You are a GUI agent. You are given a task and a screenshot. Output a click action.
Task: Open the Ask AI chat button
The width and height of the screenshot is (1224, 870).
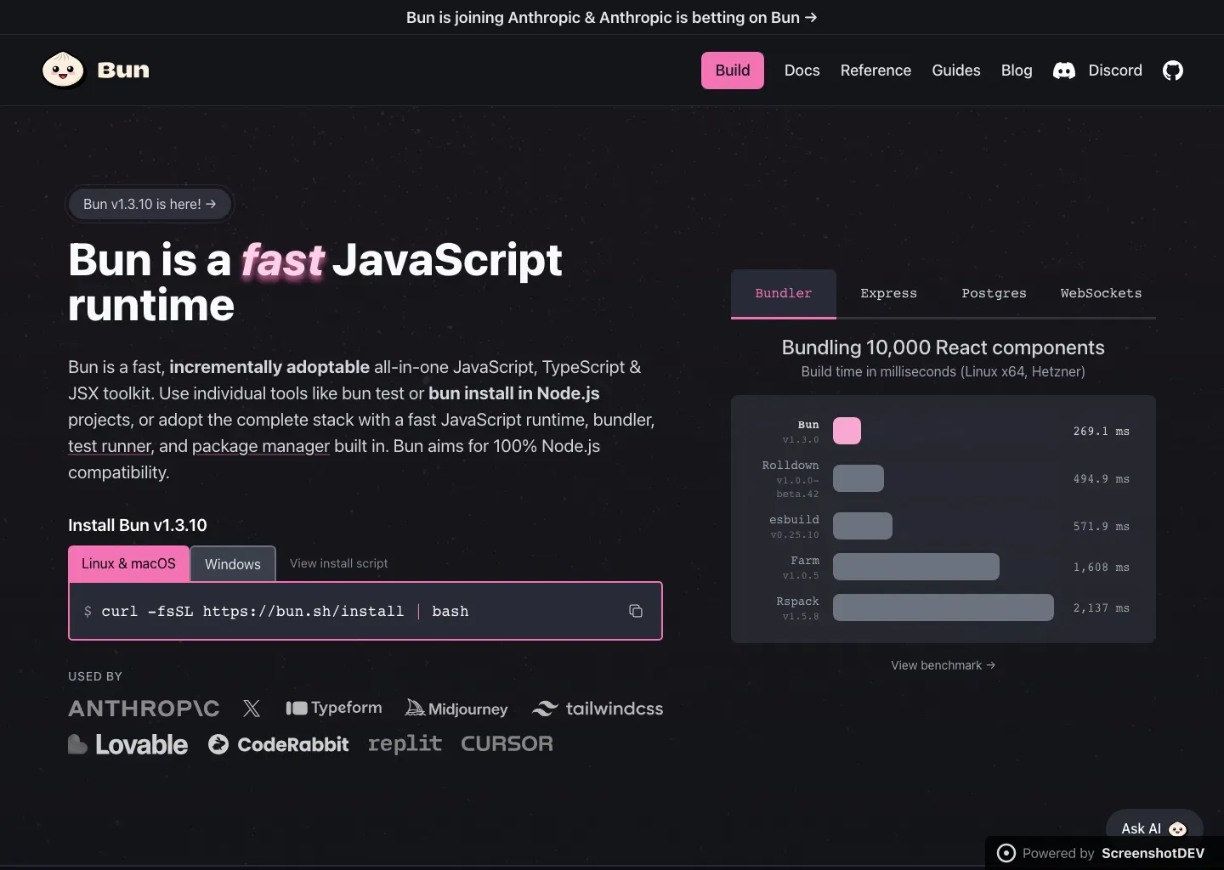[1153, 828]
